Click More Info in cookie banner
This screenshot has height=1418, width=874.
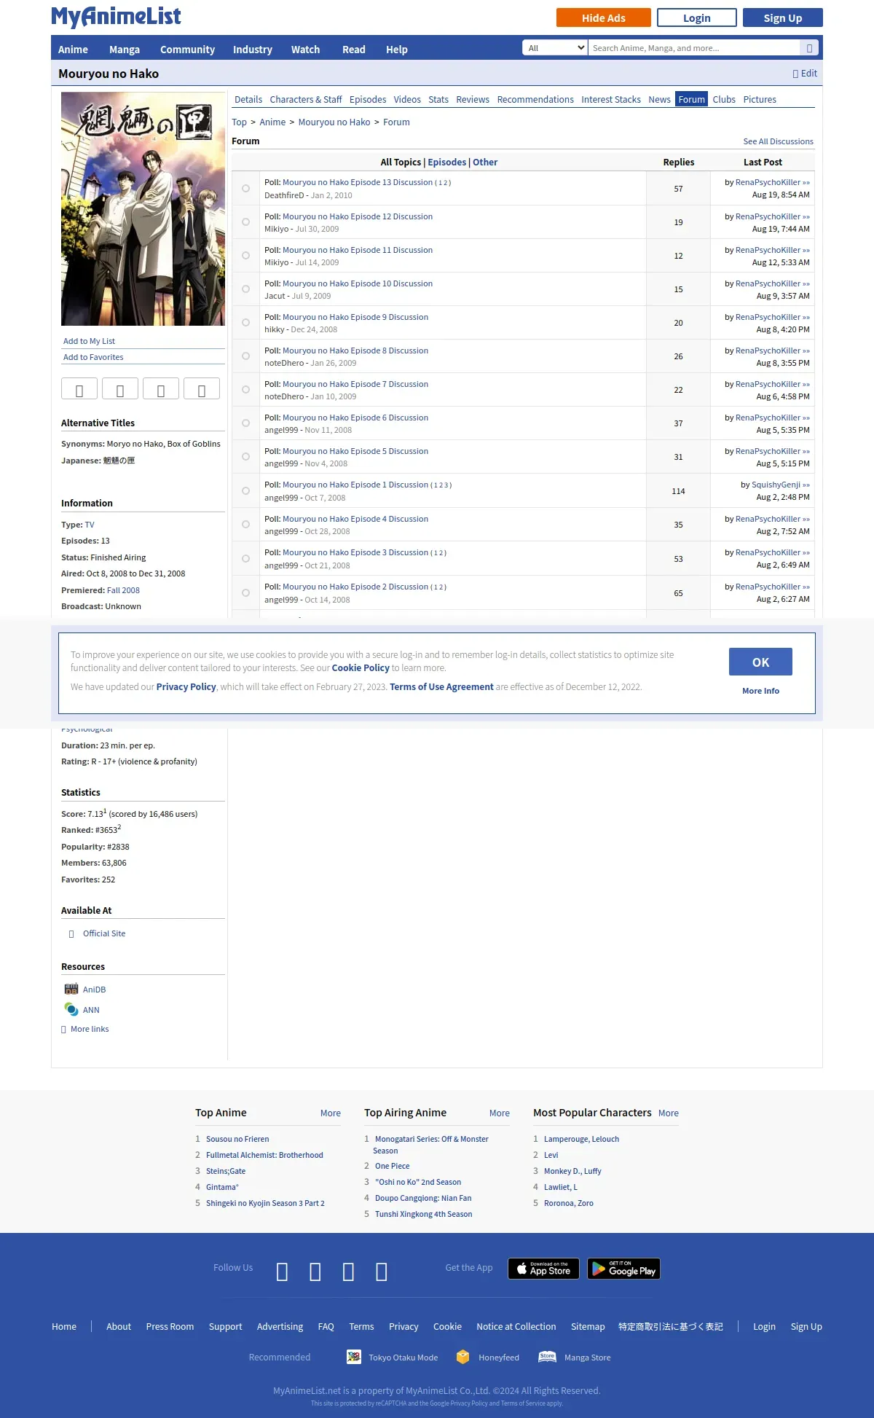(x=760, y=691)
